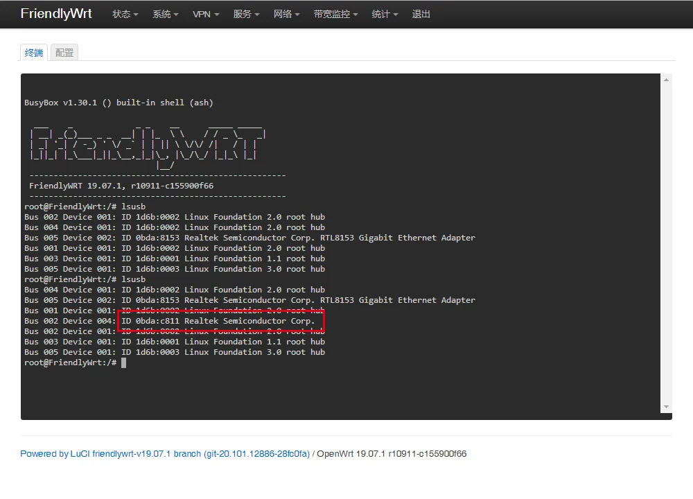Screen dimensions: 693x499
Task: Click the terminal scrollbar up arrow
Action: (x=666, y=80)
